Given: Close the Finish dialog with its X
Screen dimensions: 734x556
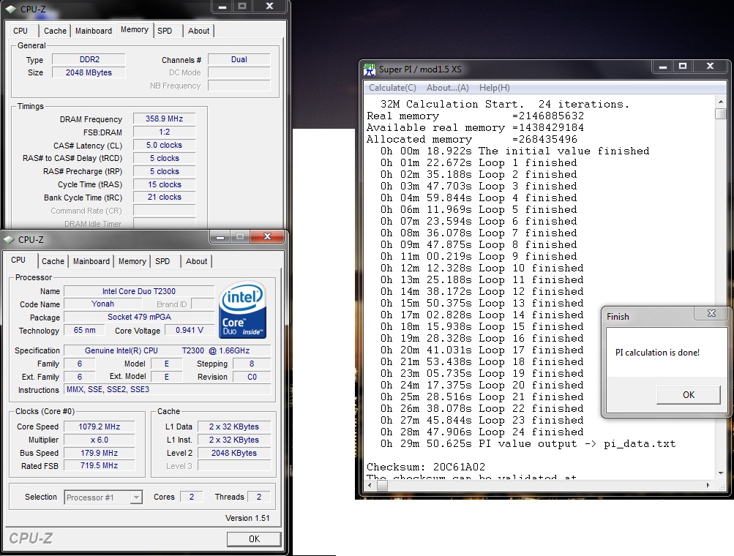Looking at the screenshot, I should pyautogui.click(x=711, y=313).
